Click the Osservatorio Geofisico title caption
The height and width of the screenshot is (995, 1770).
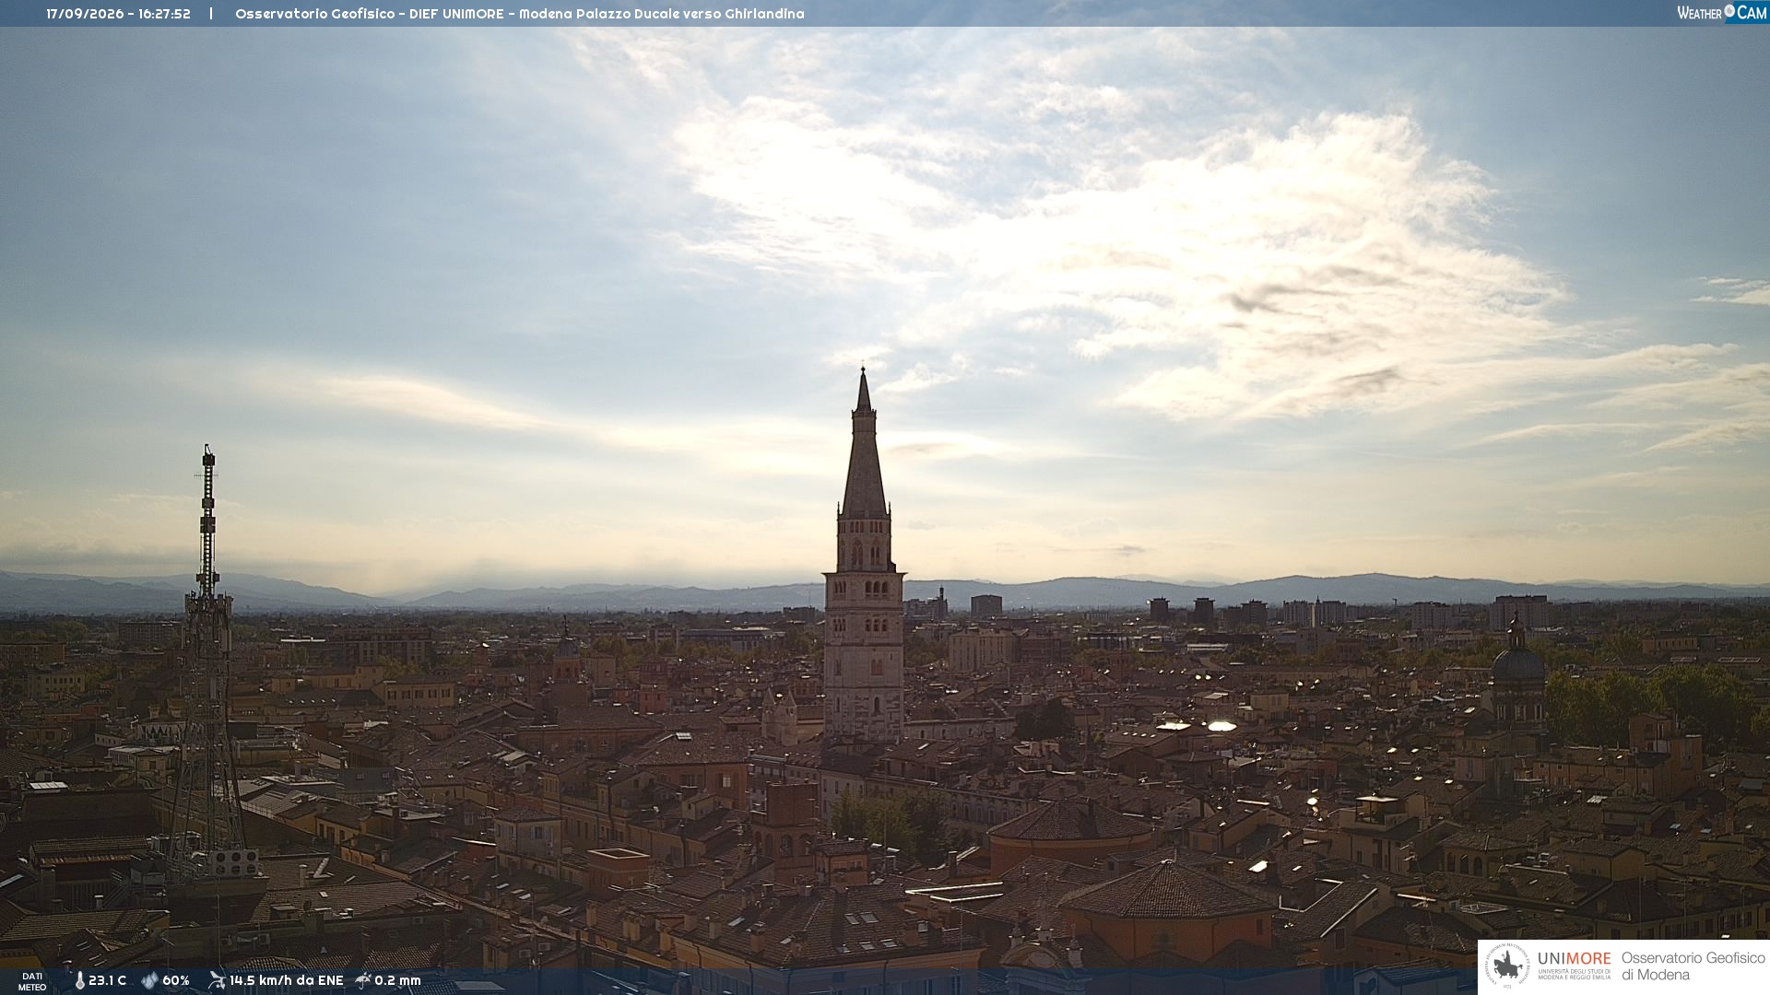coord(519,14)
